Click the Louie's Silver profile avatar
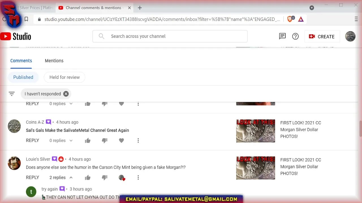 (x=14, y=163)
